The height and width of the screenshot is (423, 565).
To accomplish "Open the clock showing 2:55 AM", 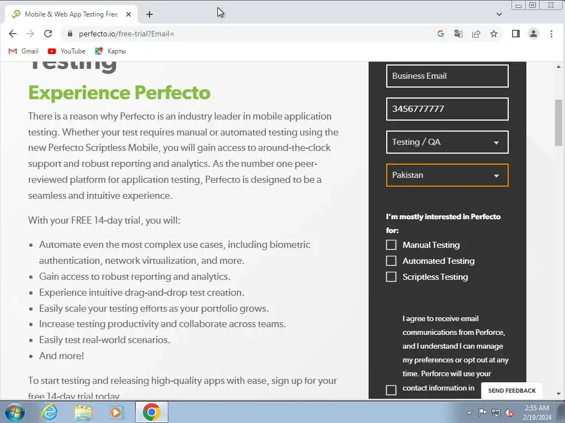I will [x=537, y=413].
